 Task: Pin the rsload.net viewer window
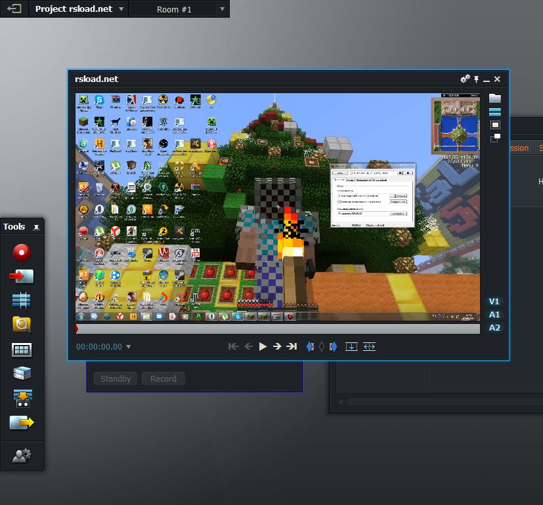pos(477,79)
